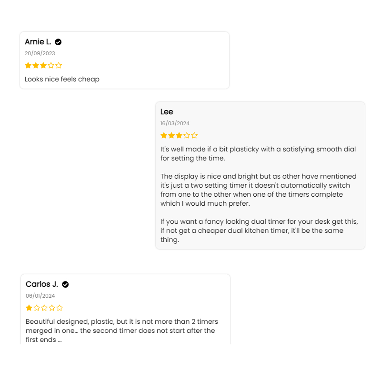Click fifth empty star in Arnie's rating
The width and height of the screenshot is (381, 381).
pos(59,65)
